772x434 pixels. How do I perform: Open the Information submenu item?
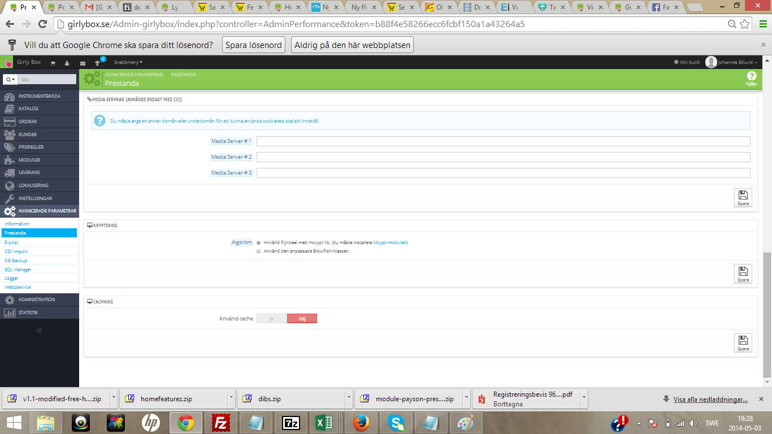17,224
